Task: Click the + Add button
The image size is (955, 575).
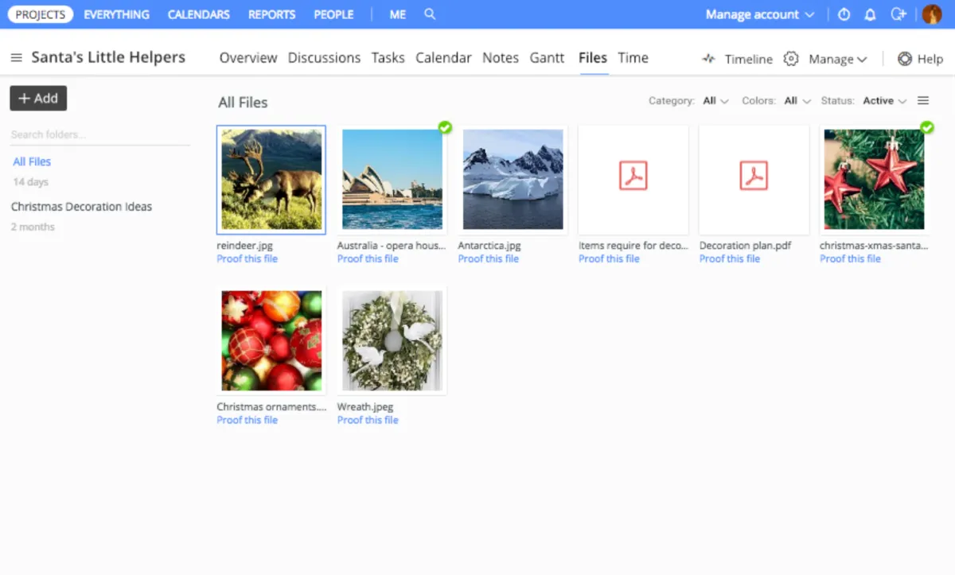Action: click(x=38, y=99)
